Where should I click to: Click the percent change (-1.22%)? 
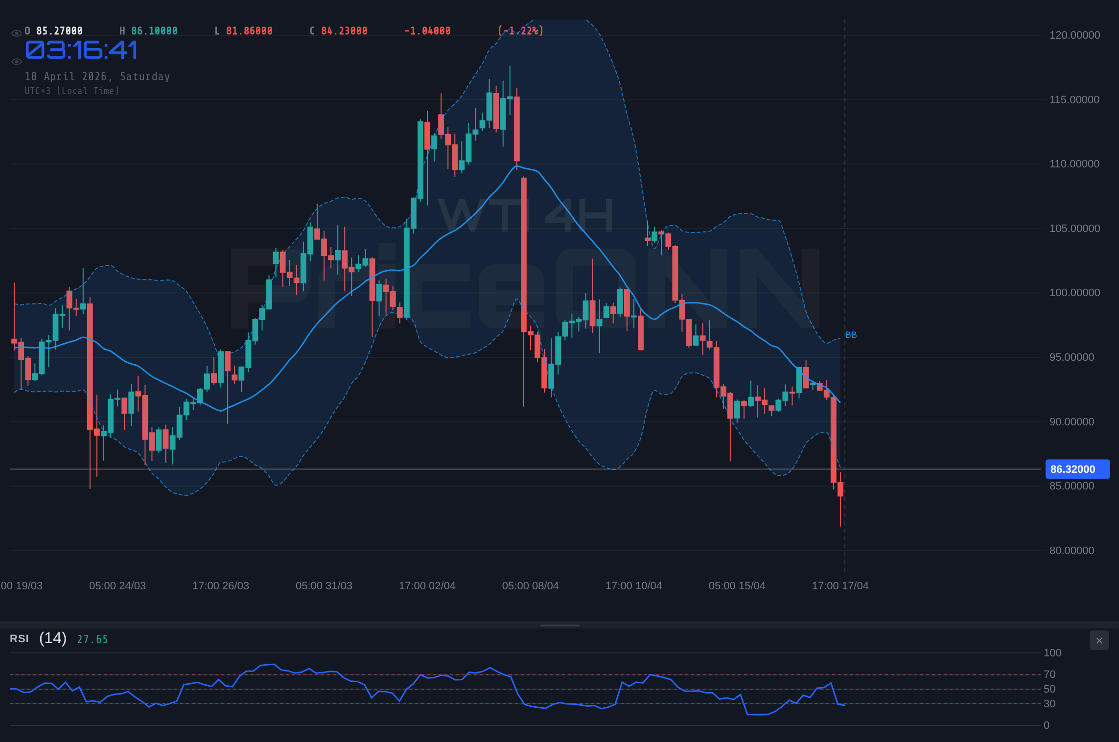point(520,31)
